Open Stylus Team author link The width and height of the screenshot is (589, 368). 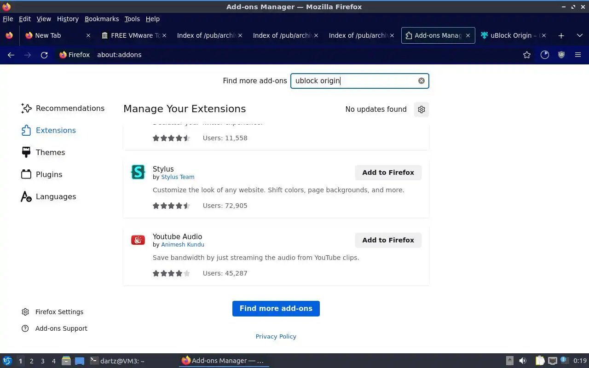178,177
